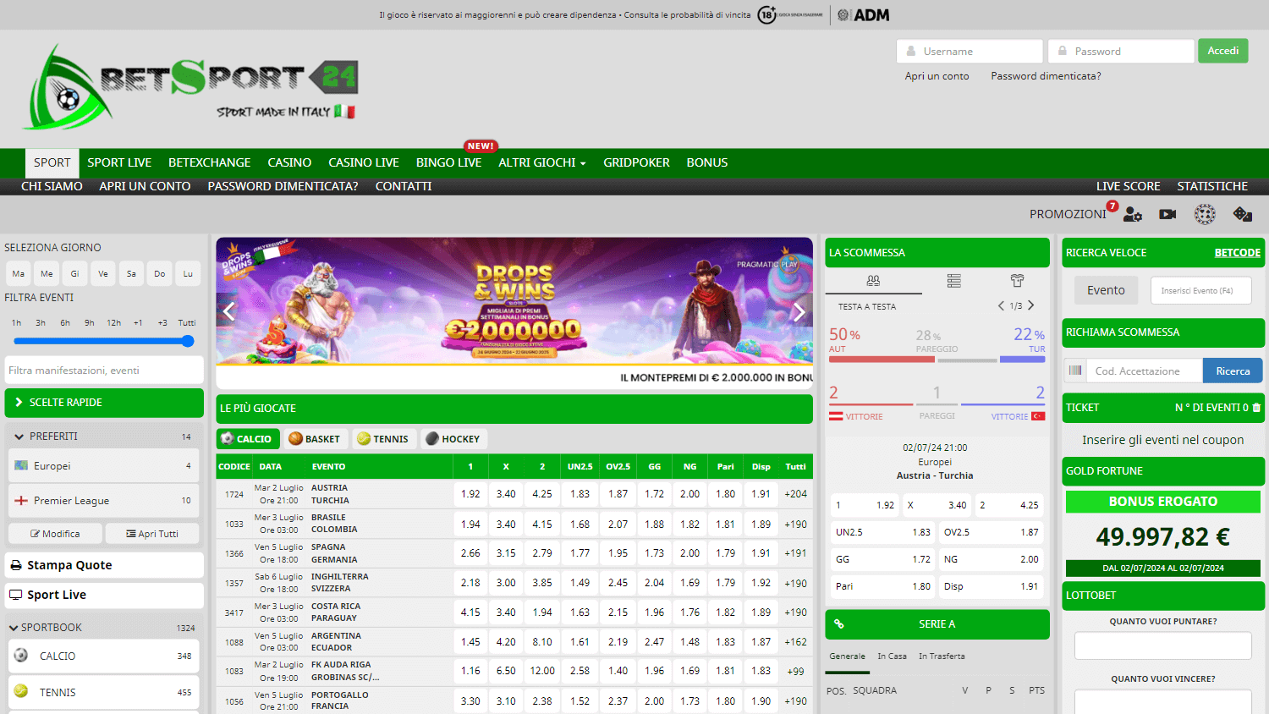
Task: Click the monitor icon in Sport Live
Action: pyautogui.click(x=15, y=595)
